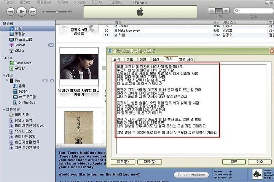Uncheck the 터널 track checkbox
Screen dimensions: 274x182
coord(116,35)
